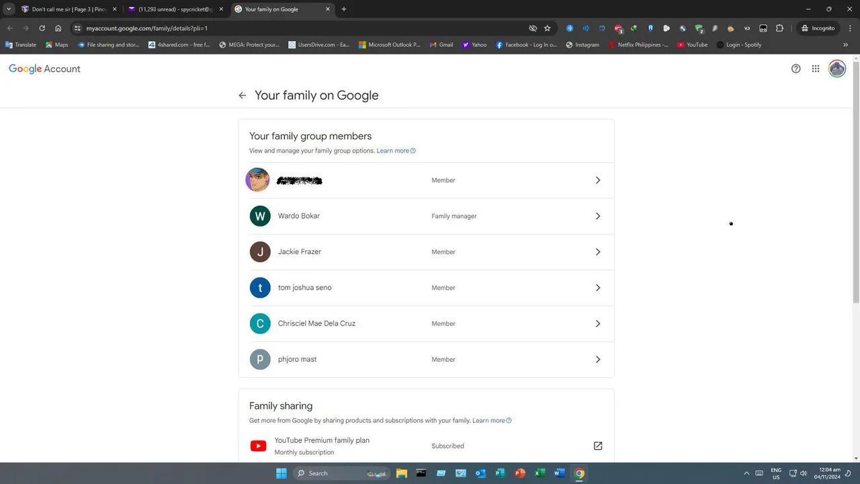This screenshot has width=860, height=484.
Task: Expand Chrisciel Mae Dela Cruz row chevron
Action: click(598, 323)
